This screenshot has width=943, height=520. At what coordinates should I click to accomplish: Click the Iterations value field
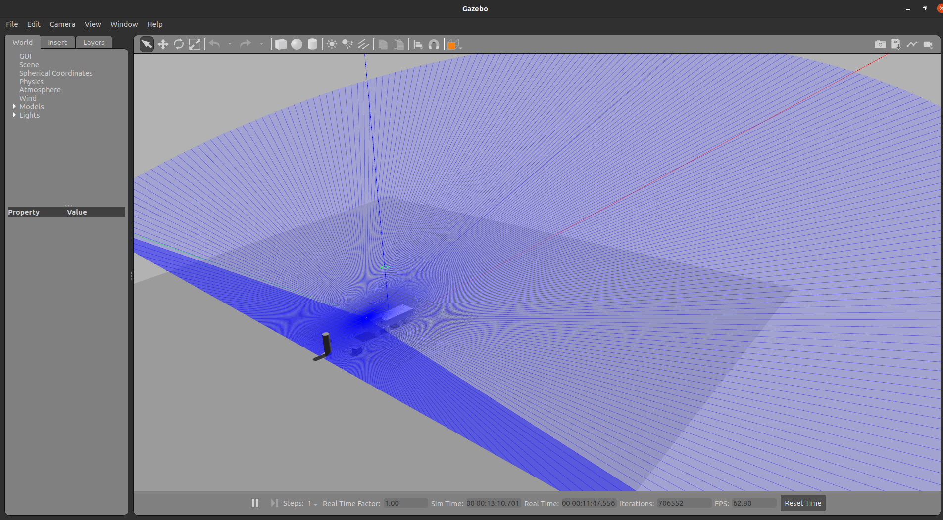click(684, 503)
